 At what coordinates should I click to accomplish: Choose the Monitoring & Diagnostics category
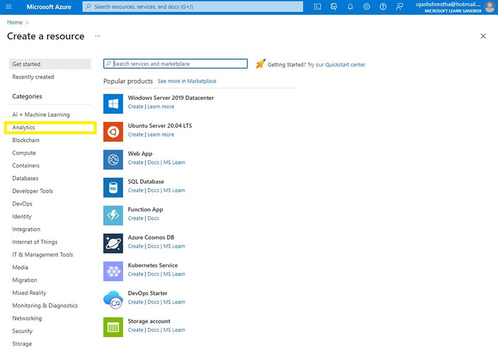[45, 305]
